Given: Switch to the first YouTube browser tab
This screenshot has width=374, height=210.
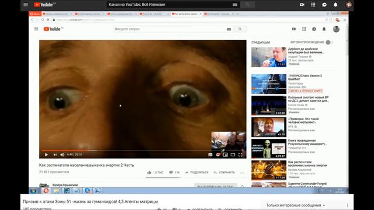Looking at the screenshot, I should click(57, 14).
